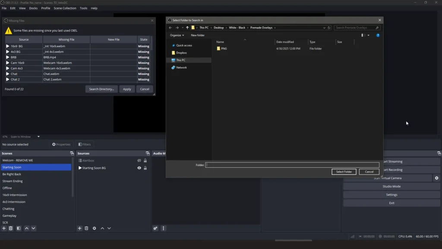Image resolution: width=442 pixels, height=249 pixels.
Task: Add a new scene with the plus icon
Action: pos(4,228)
